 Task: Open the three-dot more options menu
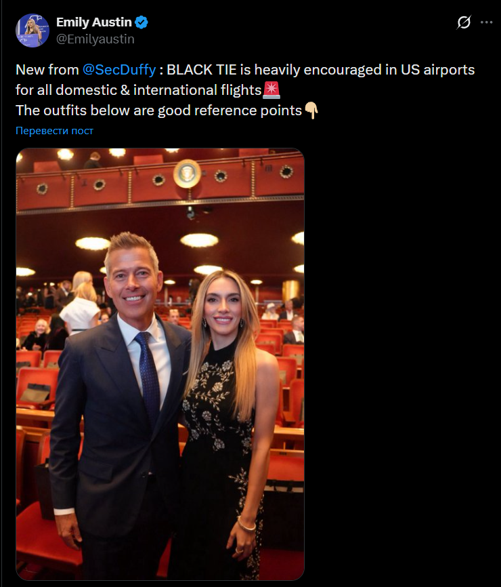486,22
